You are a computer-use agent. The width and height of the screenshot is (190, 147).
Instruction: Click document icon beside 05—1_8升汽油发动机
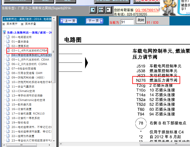(8, 59)
